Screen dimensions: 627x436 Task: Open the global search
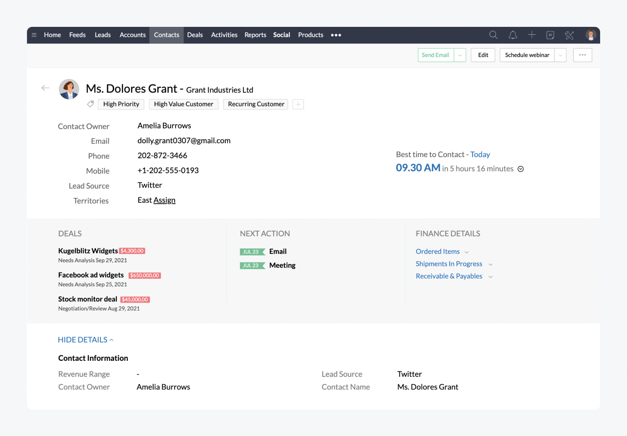(x=493, y=34)
